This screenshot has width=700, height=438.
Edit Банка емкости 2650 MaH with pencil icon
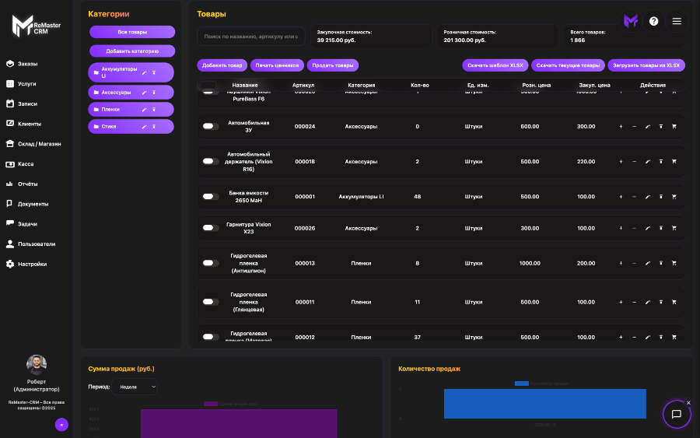click(647, 197)
